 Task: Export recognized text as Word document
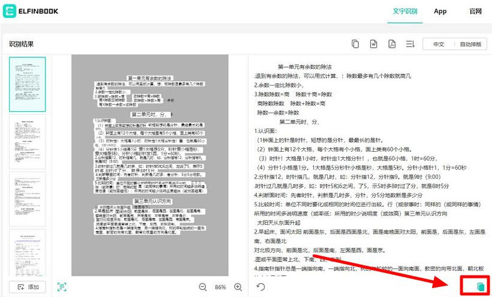pos(373,44)
